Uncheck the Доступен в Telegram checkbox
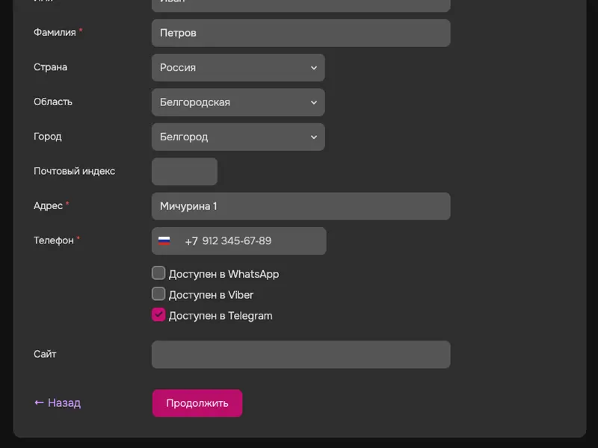This screenshot has height=448, width=598. coord(158,314)
